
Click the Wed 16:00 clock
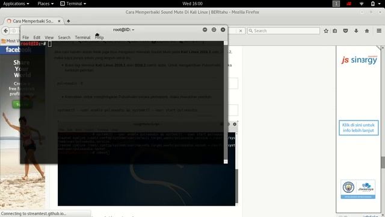[192, 4]
